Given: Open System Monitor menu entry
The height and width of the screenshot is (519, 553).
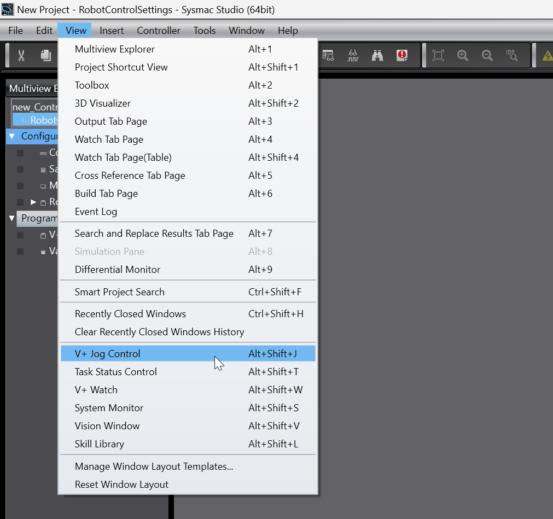Looking at the screenshot, I should (188, 407).
